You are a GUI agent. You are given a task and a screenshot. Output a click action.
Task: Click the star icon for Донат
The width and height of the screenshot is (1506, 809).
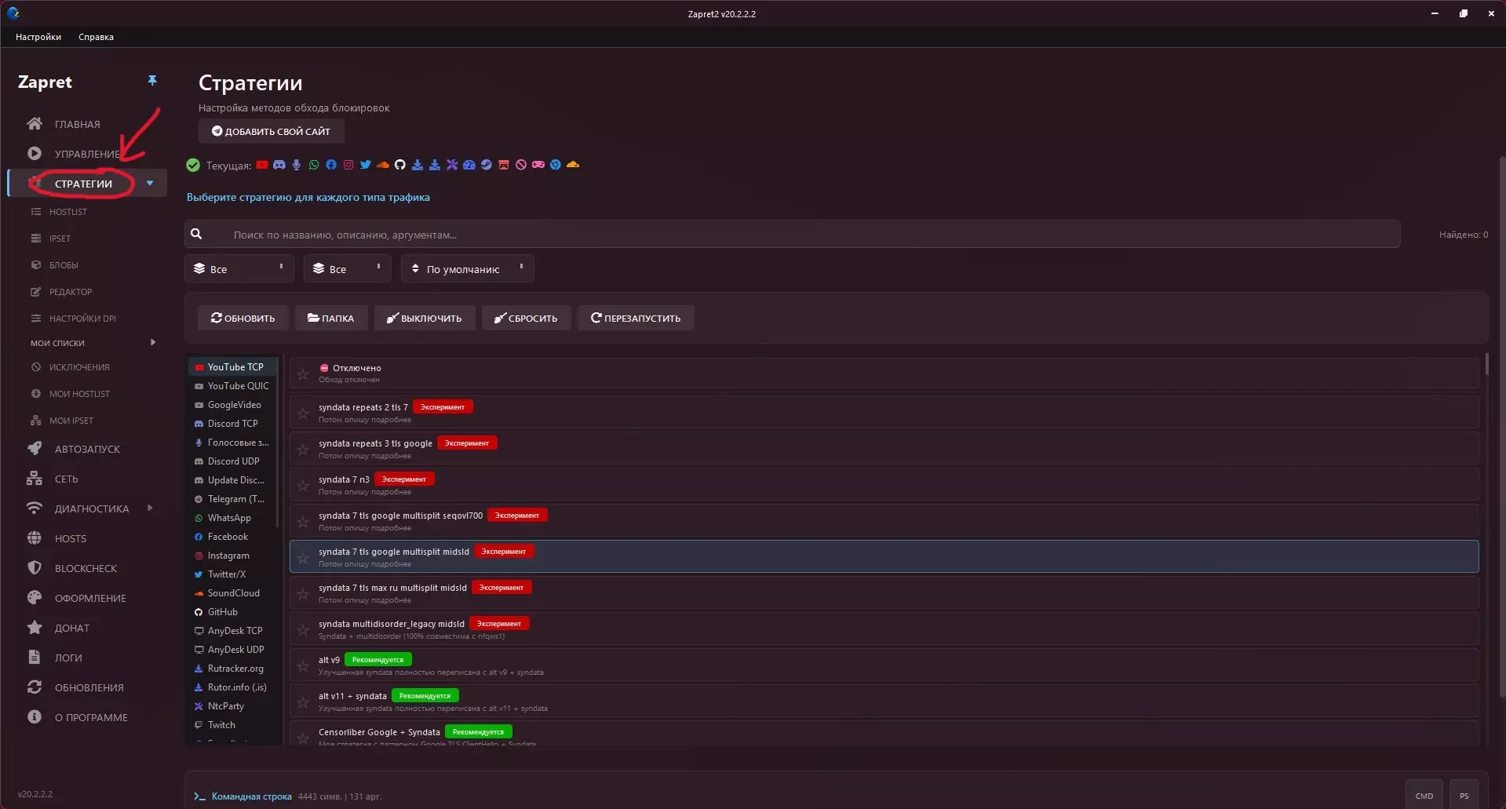[35, 627]
